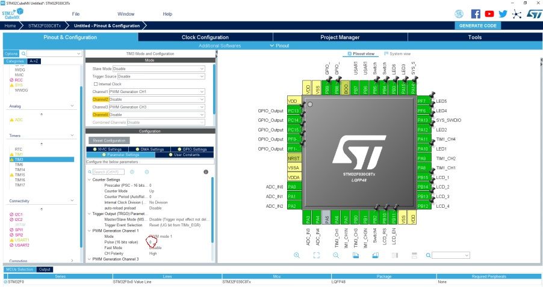Open Channel2 dropdown
The width and height of the screenshot is (543, 287).
157,99
